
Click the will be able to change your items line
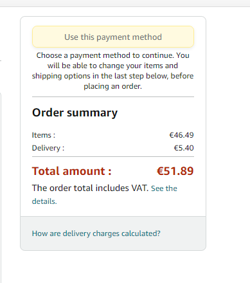(x=113, y=66)
